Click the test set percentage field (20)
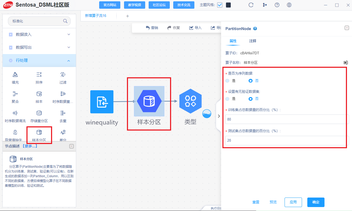The width and height of the screenshot is (352, 211). tap(287, 140)
